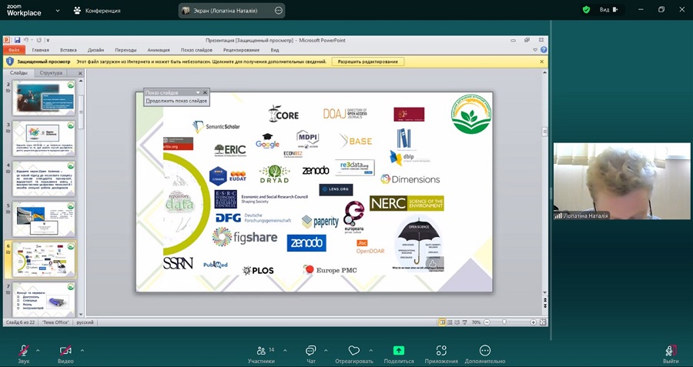
Task: Click the Save icon in PowerPoint quick access toolbar
Action: 17,40
